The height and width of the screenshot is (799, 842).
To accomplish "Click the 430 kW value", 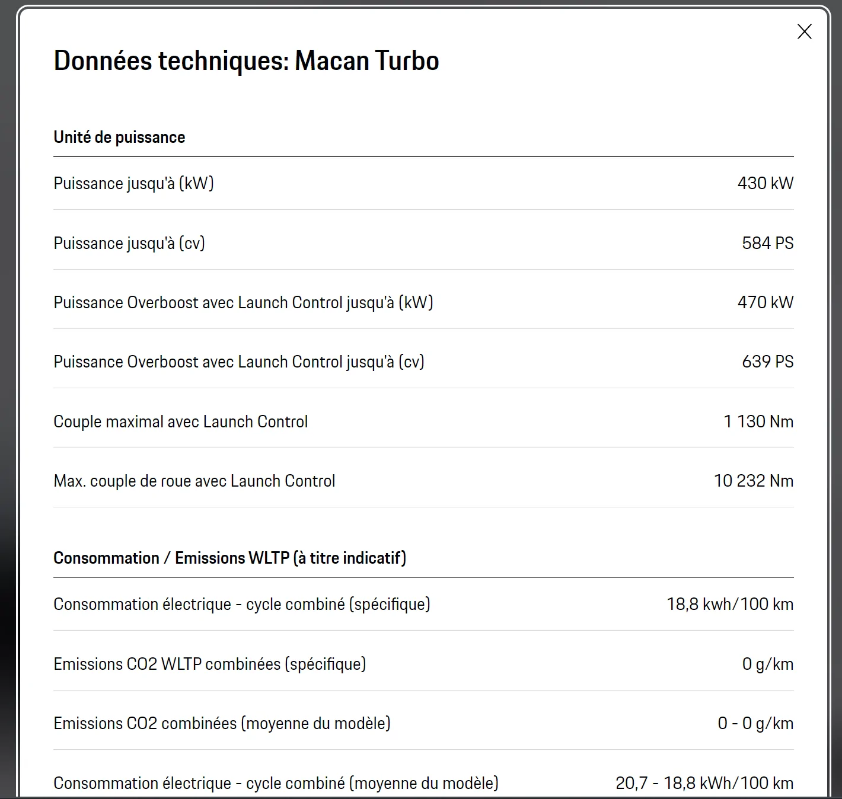I will [x=765, y=184].
